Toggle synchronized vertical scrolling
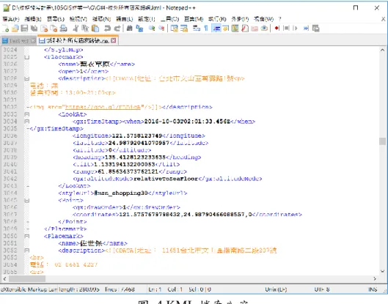 tap(175, 29)
